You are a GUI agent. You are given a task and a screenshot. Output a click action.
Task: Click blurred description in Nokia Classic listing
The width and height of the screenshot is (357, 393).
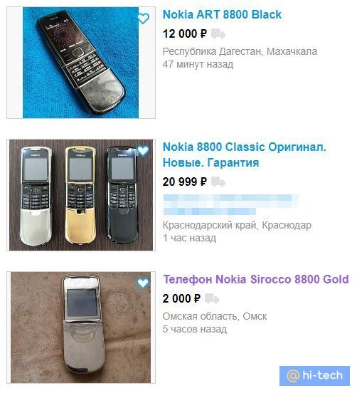[x=230, y=204]
